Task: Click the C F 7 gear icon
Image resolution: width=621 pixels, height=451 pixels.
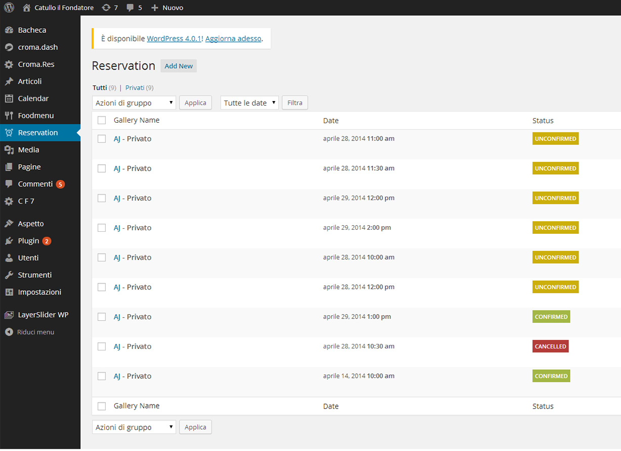Action: [x=9, y=202]
